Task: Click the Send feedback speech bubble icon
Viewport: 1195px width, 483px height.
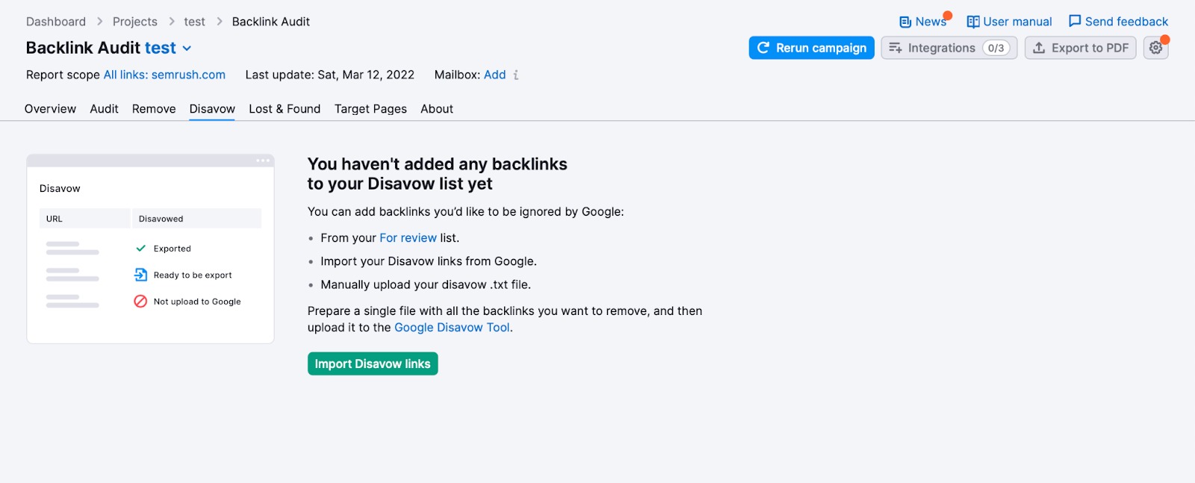Action: click(1075, 21)
